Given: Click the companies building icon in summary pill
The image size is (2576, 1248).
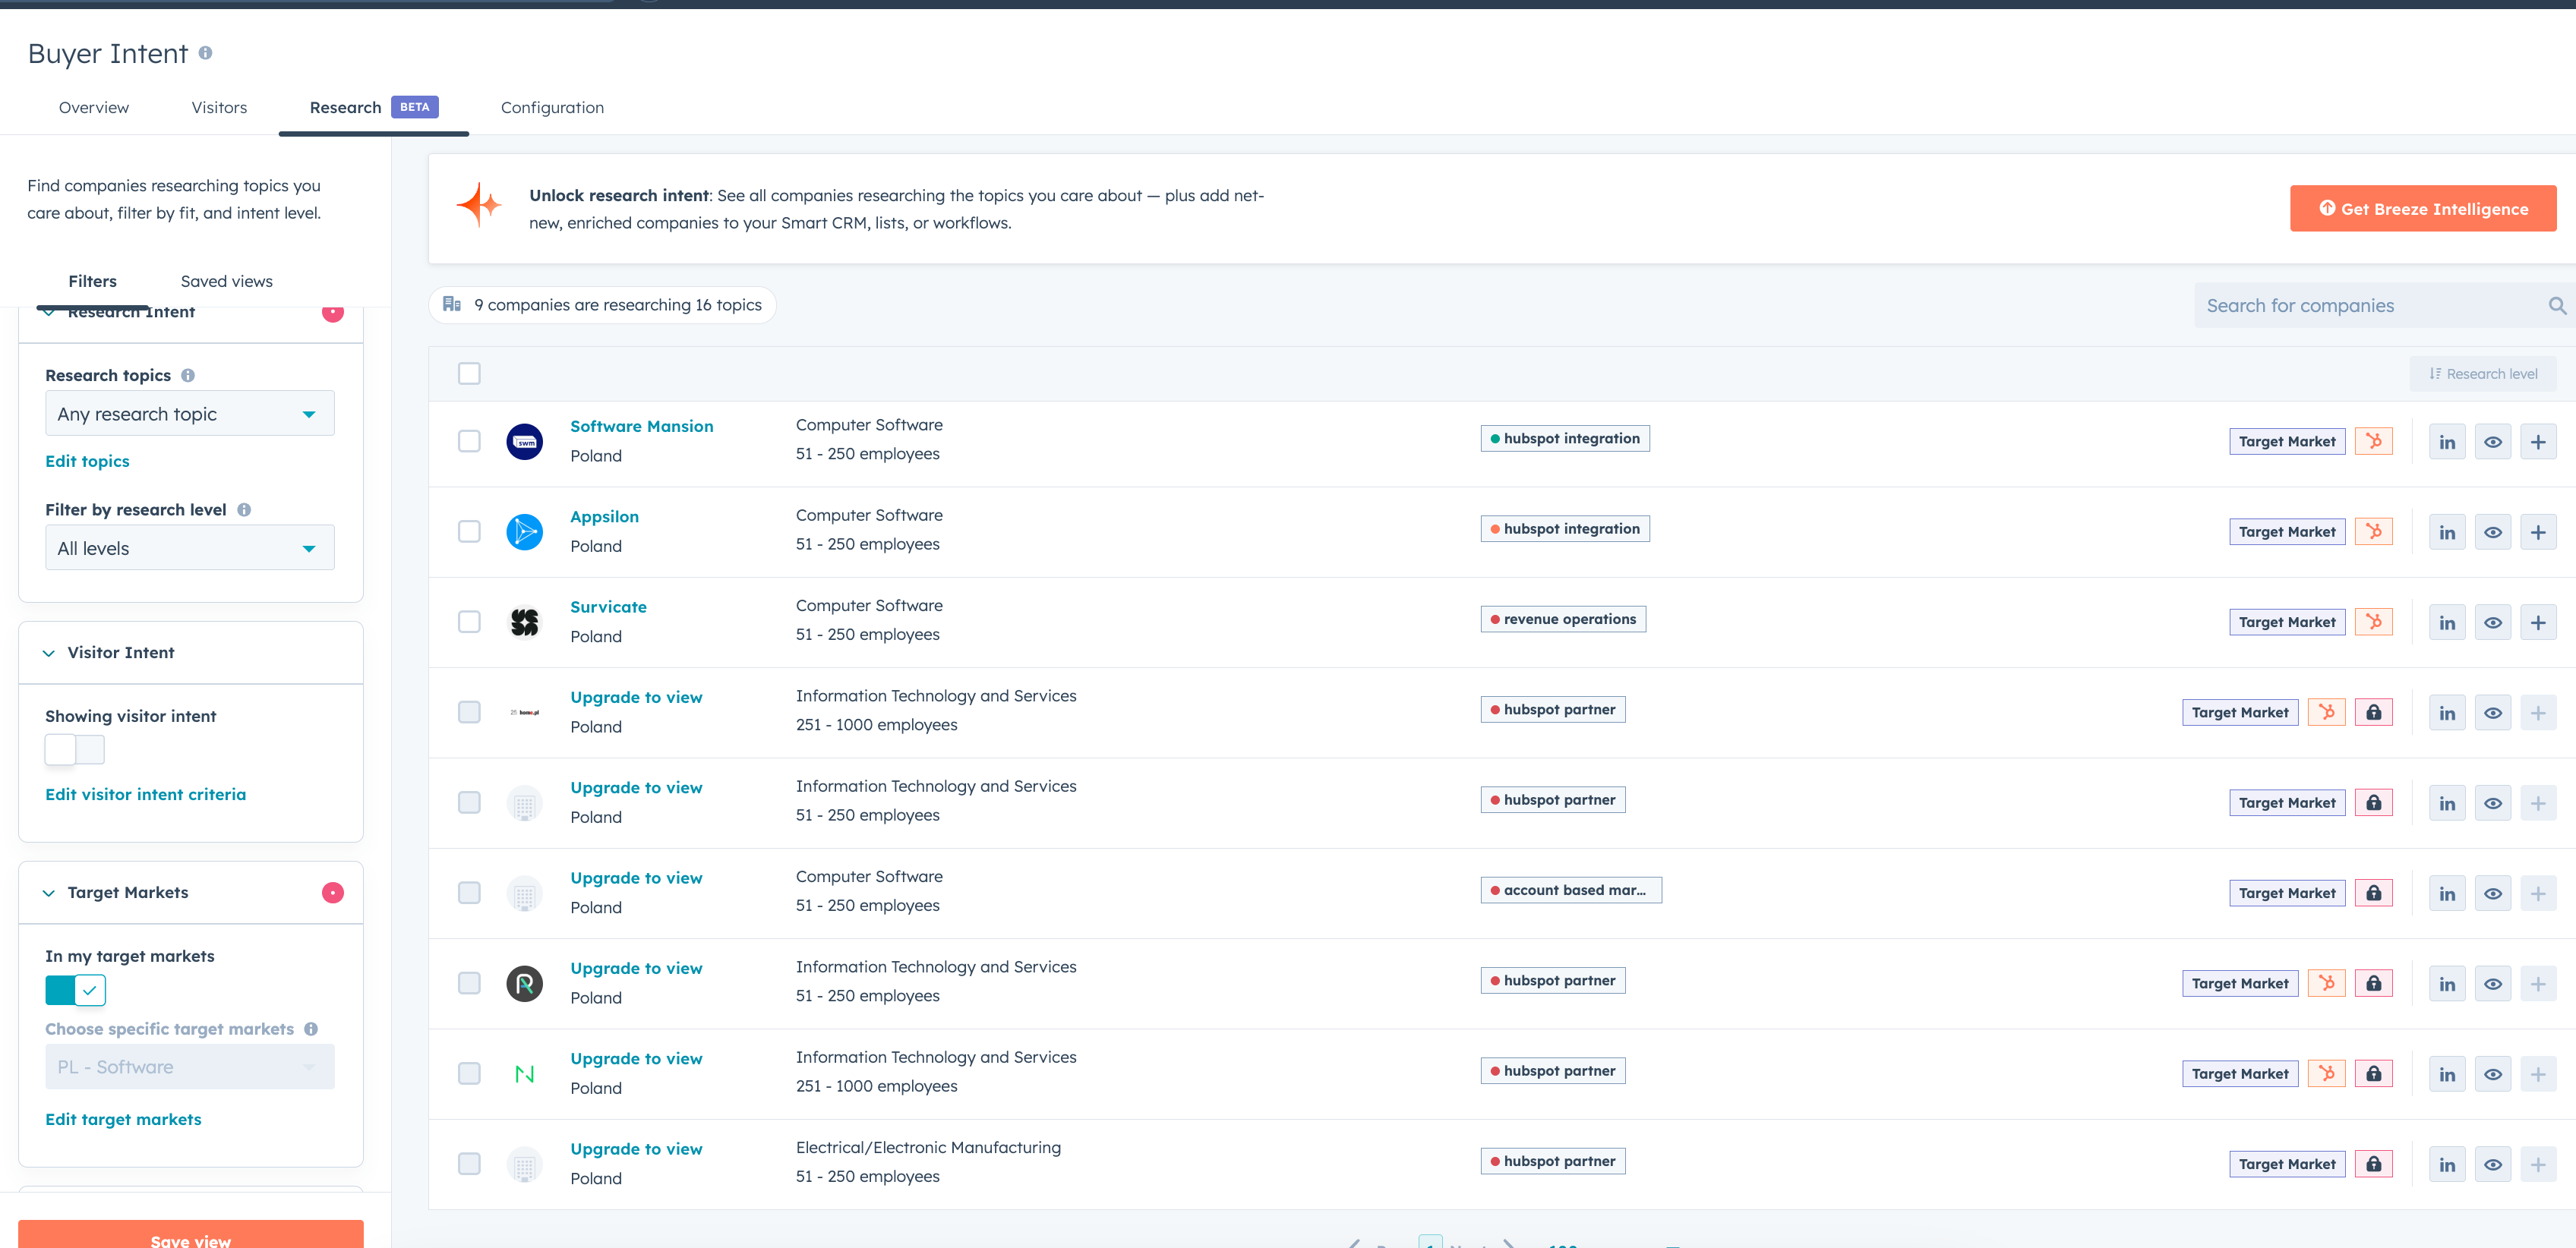Looking at the screenshot, I should pyautogui.click(x=452, y=304).
